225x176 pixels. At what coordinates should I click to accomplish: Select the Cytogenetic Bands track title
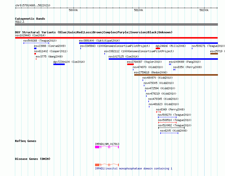30,19
